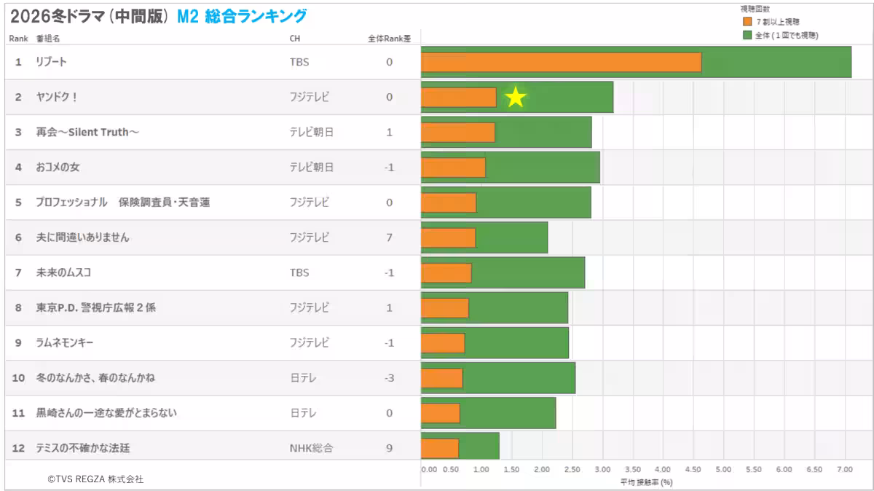
Task: Select the green bar portion for 未来のムスコ
Action: coord(528,272)
